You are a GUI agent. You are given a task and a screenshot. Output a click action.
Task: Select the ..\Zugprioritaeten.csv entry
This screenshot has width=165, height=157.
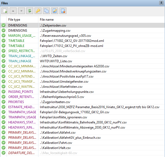(x=55, y=102)
